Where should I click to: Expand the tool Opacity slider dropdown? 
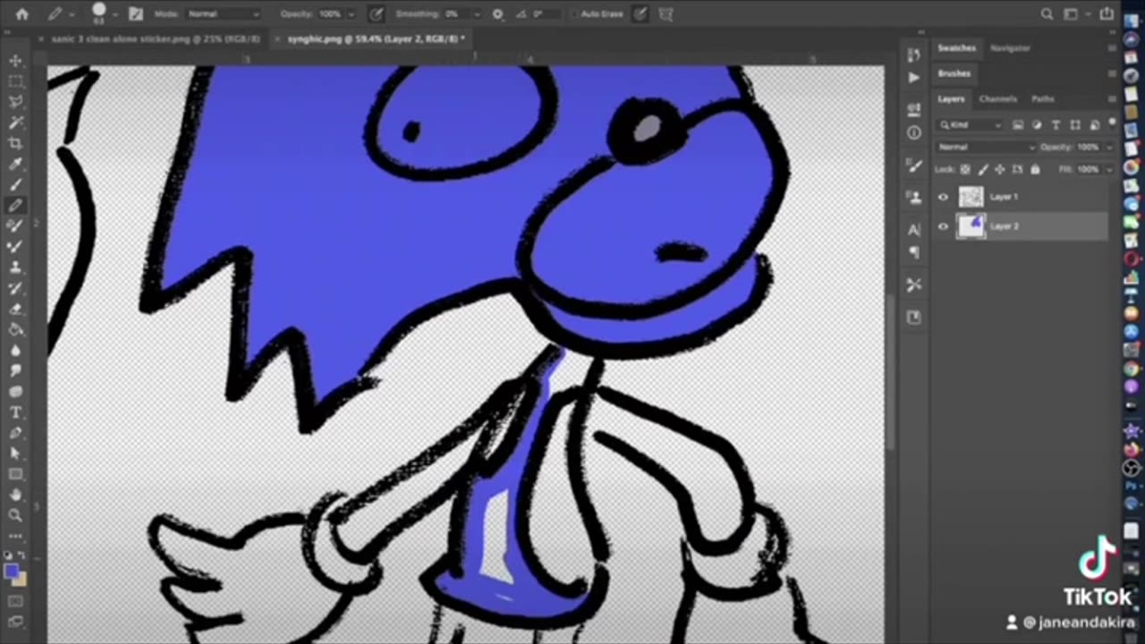coord(350,14)
